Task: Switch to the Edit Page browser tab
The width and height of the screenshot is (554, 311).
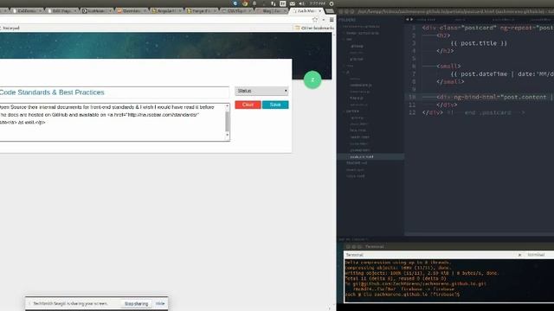Action: (x=61, y=11)
